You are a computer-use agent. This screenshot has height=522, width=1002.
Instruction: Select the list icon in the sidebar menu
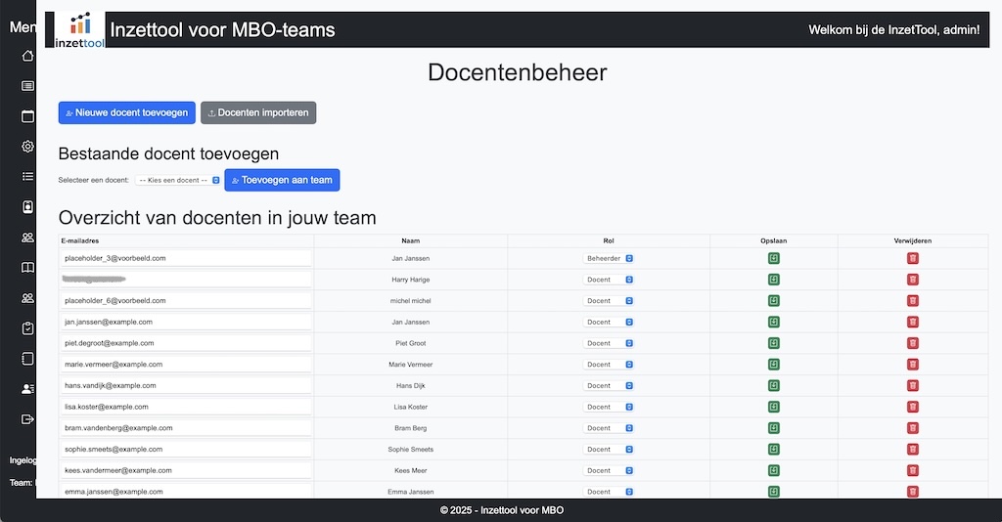click(x=27, y=177)
